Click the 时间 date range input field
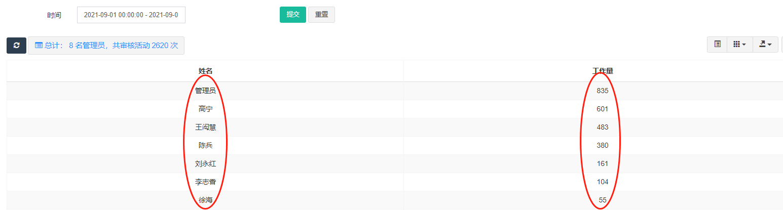Screen dimensions: 783x210 point(131,15)
